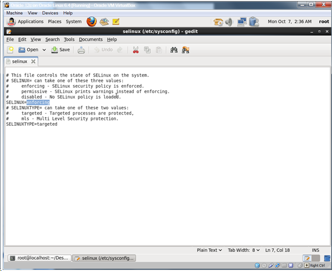Launch Firefox from the top panel
The image size is (332, 271).
[91, 22]
